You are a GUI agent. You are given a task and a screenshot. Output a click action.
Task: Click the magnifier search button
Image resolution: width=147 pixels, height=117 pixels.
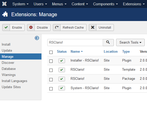point(108,42)
